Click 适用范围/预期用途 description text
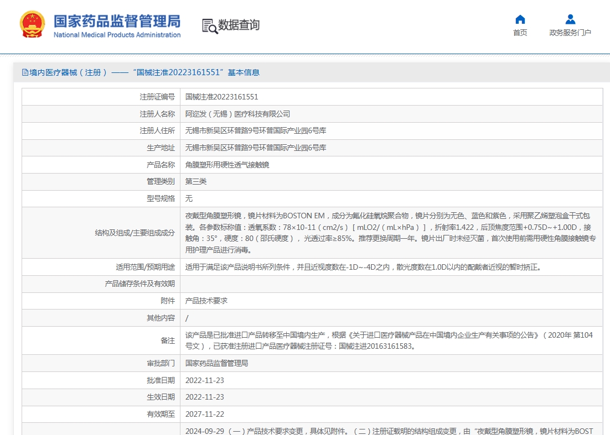 tap(363, 267)
